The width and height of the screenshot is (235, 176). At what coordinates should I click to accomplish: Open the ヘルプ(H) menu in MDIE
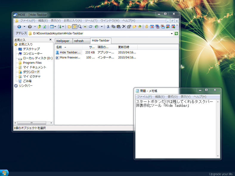pyautogui.click(x=129, y=21)
